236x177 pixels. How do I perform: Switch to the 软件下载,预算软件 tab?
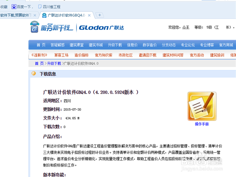tap(16, 15)
